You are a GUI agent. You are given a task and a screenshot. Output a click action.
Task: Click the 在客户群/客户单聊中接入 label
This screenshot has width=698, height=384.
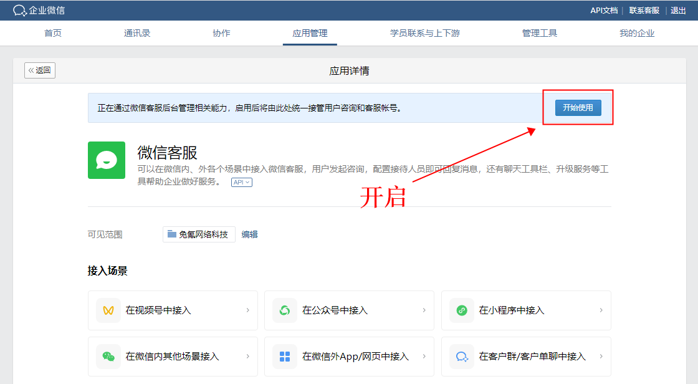click(532, 357)
